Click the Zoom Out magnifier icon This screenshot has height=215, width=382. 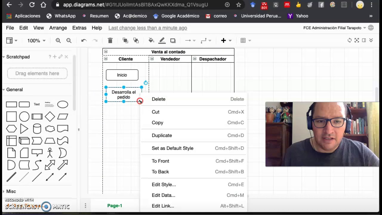pos(69,41)
